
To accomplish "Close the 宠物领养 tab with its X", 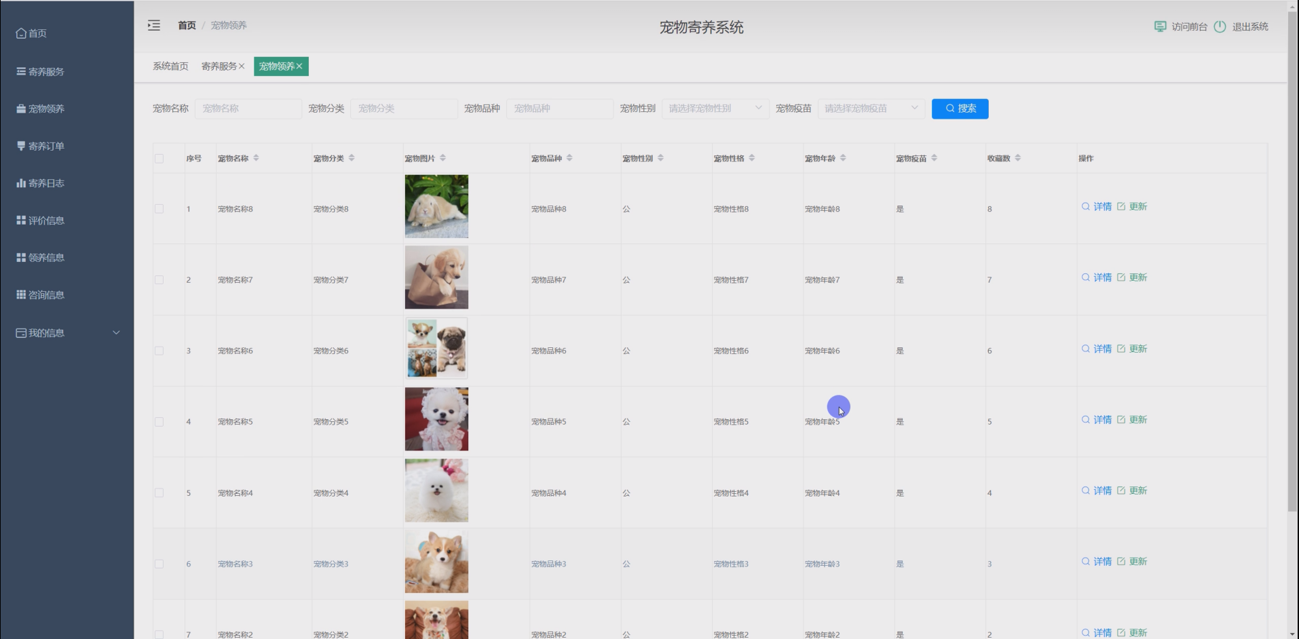I will click(299, 66).
